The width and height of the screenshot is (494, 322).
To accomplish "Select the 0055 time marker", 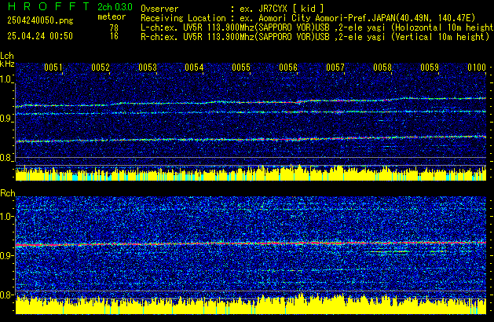I will [241, 68].
